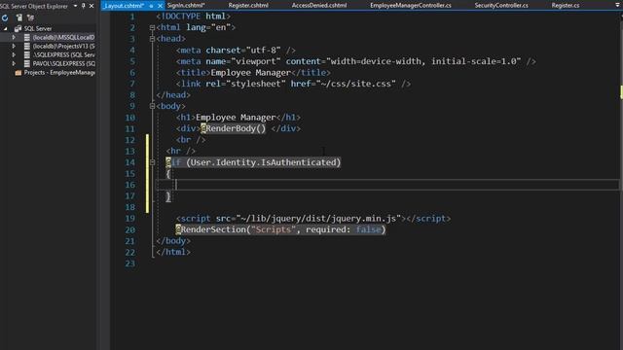Viewport: 623px width, 350px height.
Task: Click the User.Identity.IsAuthenticated expression
Action: tap(263, 162)
